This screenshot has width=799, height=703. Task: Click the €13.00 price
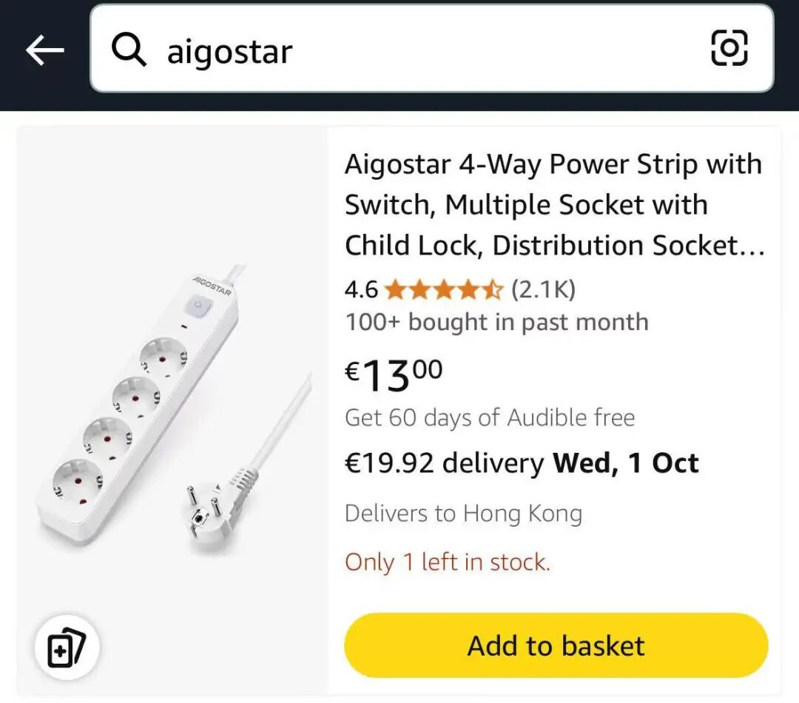pyautogui.click(x=394, y=374)
